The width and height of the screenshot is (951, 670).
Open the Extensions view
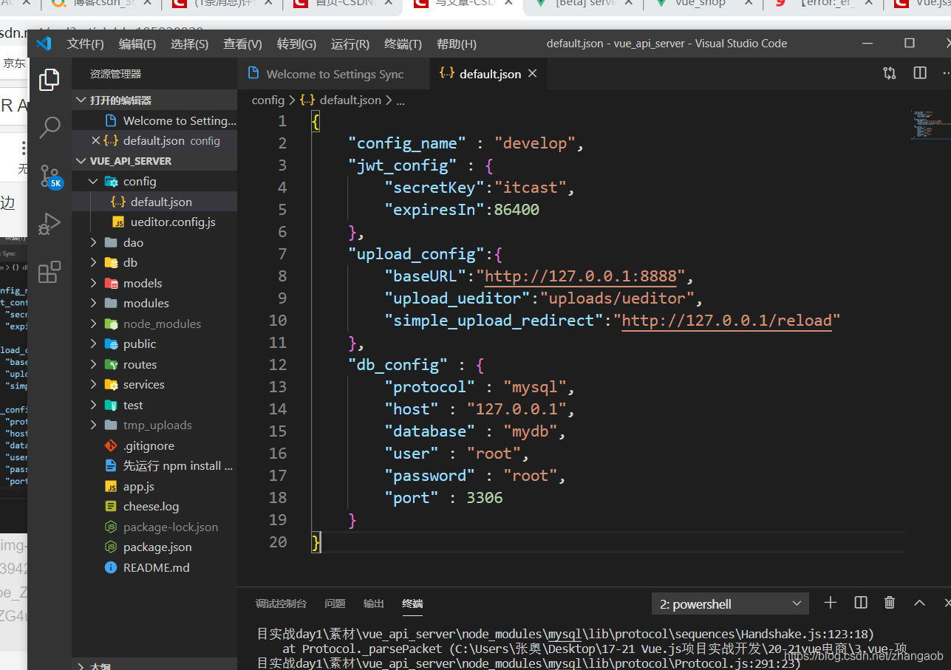[50, 272]
